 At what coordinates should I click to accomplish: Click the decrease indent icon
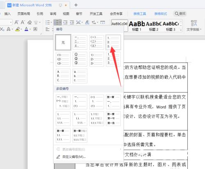[x=65, y=22]
